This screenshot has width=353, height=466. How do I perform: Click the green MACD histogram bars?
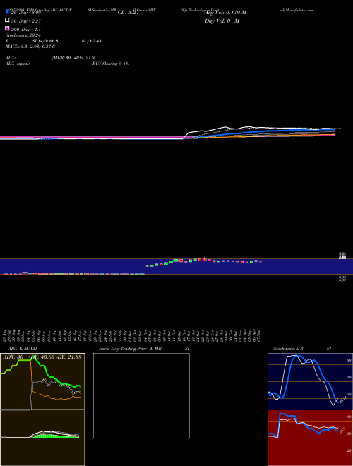click(x=55, y=436)
